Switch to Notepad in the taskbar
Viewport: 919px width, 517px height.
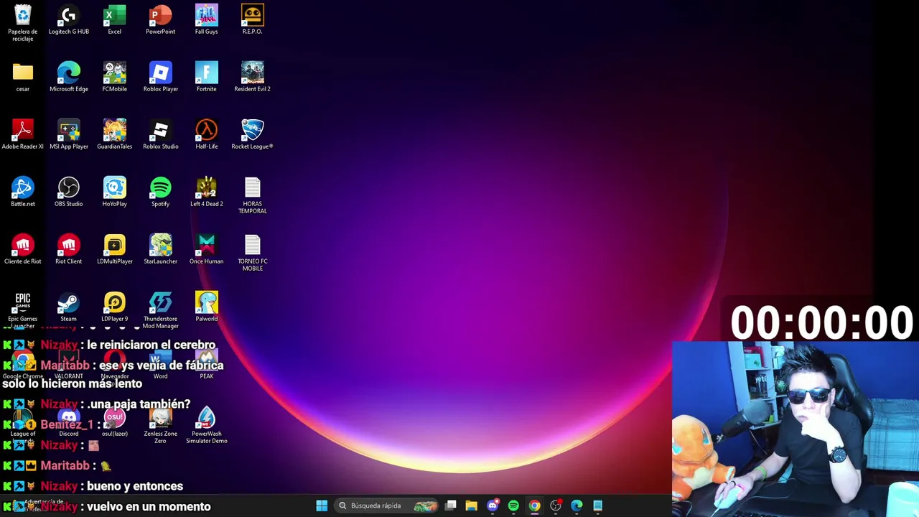click(x=597, y=506)
